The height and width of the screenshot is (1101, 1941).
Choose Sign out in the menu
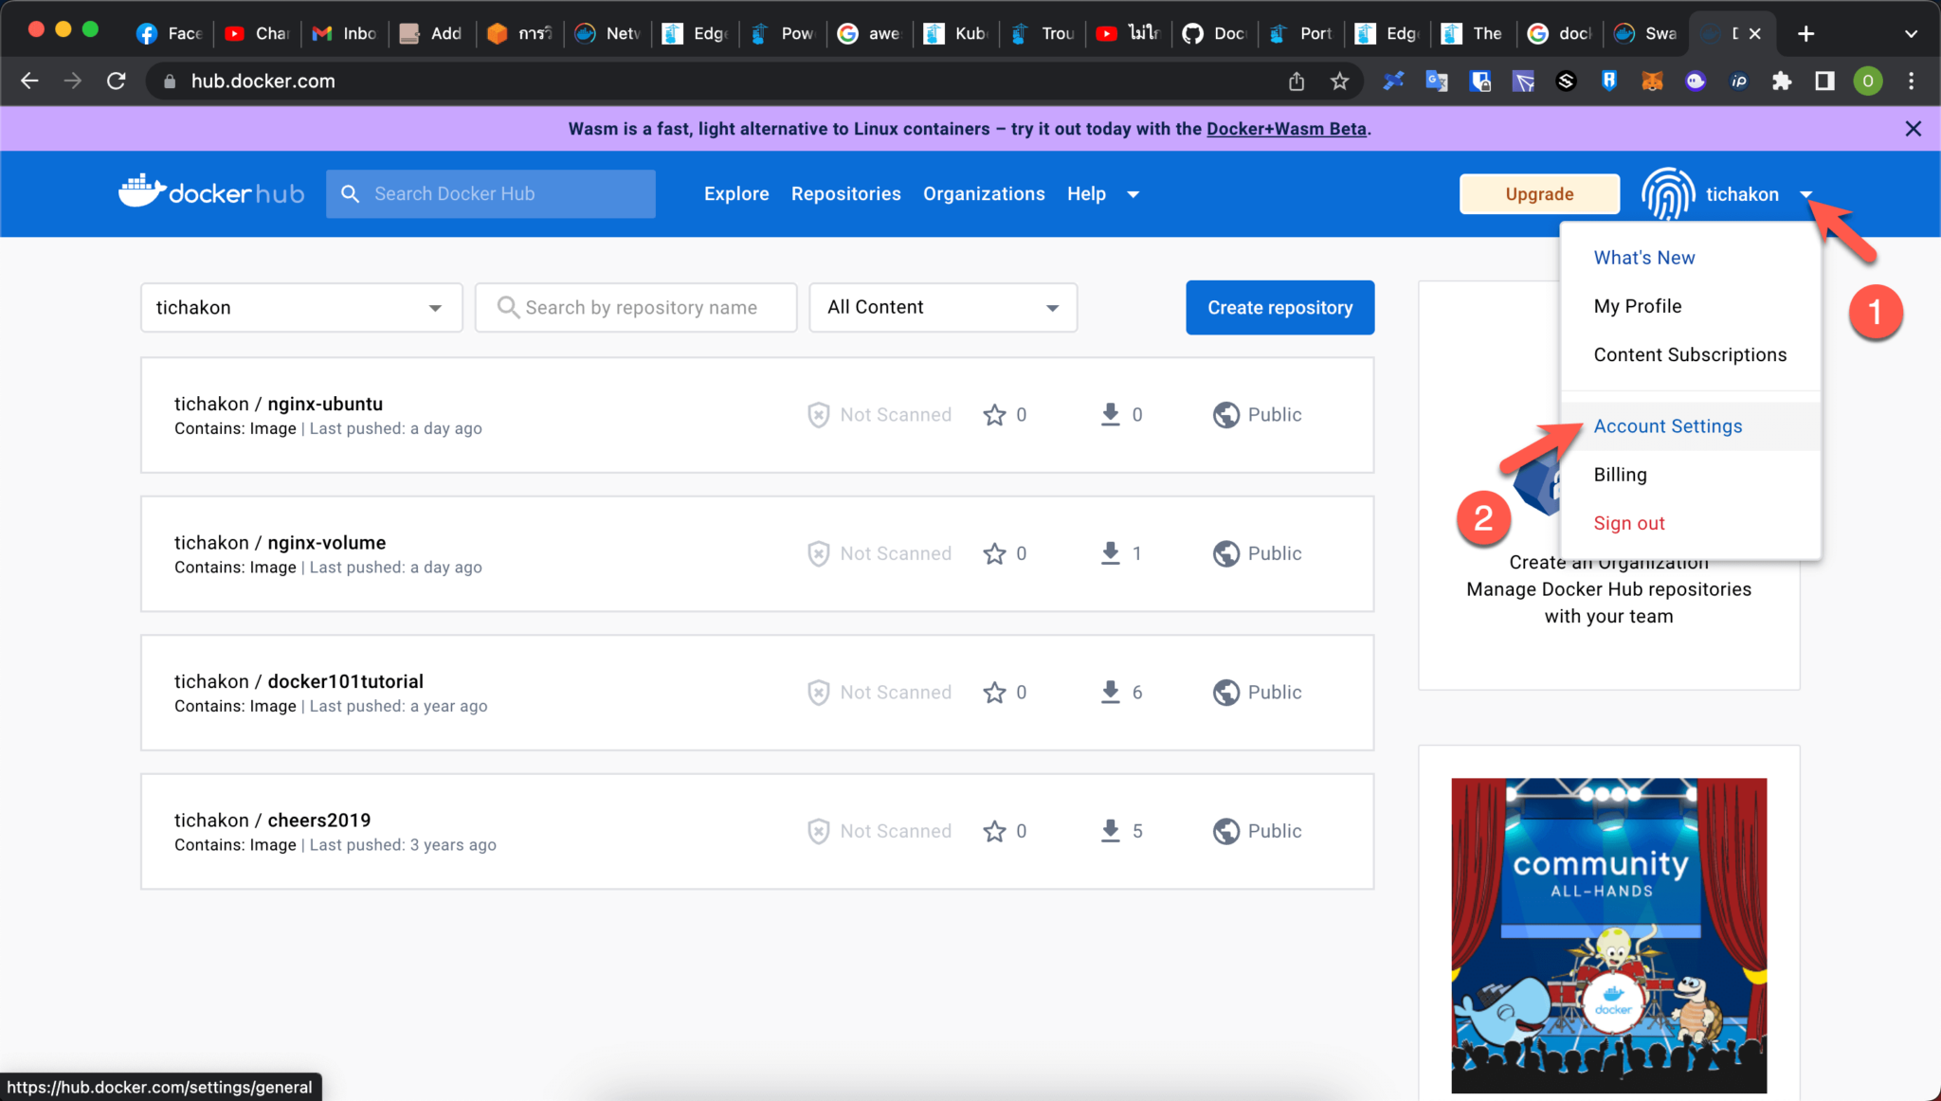[x=1628, y=523]
